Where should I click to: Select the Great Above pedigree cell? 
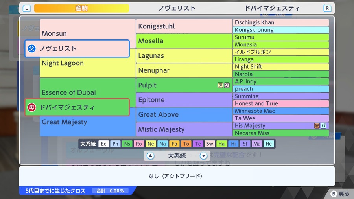184,114
